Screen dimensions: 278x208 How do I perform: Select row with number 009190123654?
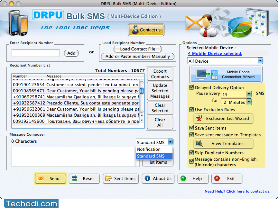coord(76,85)
